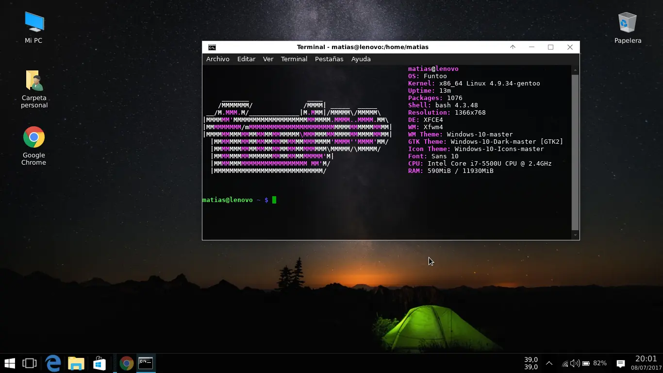Click the 'Shell: bash 4.3.48' line
This screenshot has width=663, height=373.
(443, 105)
